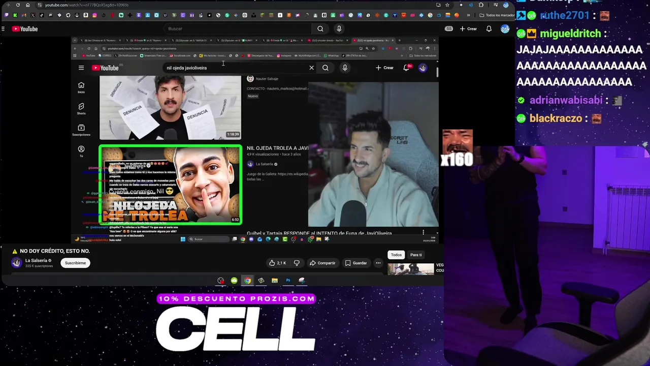This screenshot has width=650, height=366.
Task: Like the video with 2,1 K likes
Action: (x=278, y=263)
